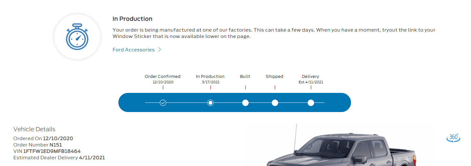Click the Order Confirmed timeline label
The width and height of the screenshot is (471, 166).
coord(162,77)
